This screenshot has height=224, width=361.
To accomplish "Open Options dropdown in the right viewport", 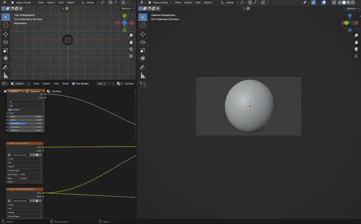I will tap(353, 8).
